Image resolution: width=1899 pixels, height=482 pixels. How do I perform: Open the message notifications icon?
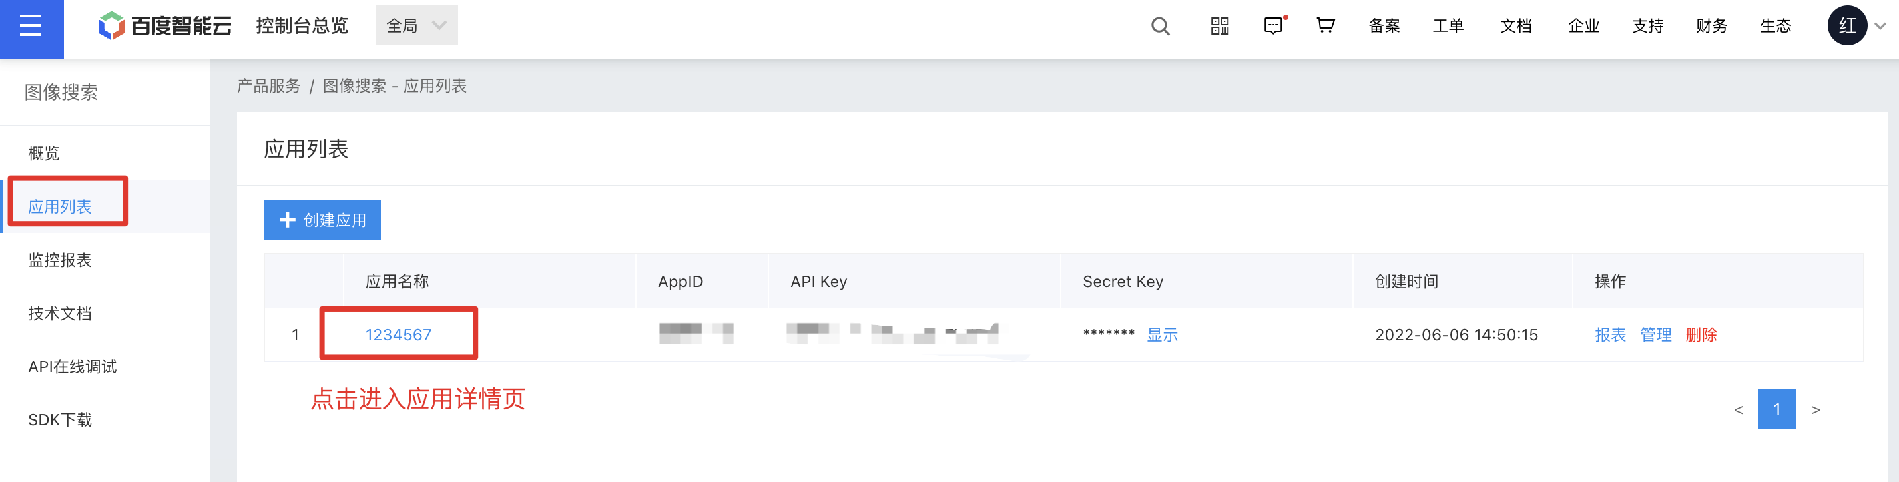click(1274, 27)
